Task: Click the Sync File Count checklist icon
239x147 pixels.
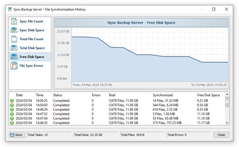Action: (14, 22)
